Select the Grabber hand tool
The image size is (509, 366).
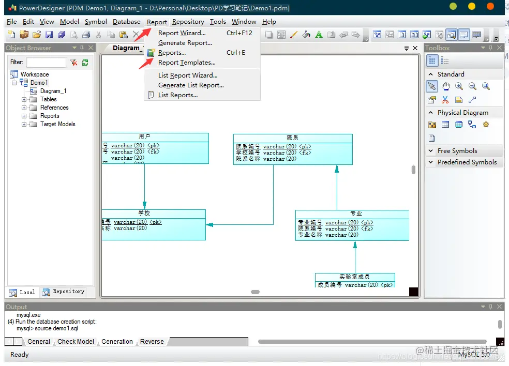(x=445, y=86)
